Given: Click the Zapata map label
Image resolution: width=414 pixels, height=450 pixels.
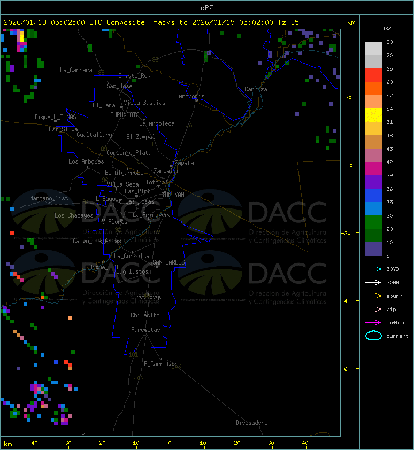Looking at the screenshot, I should click(x=185, y=163).
